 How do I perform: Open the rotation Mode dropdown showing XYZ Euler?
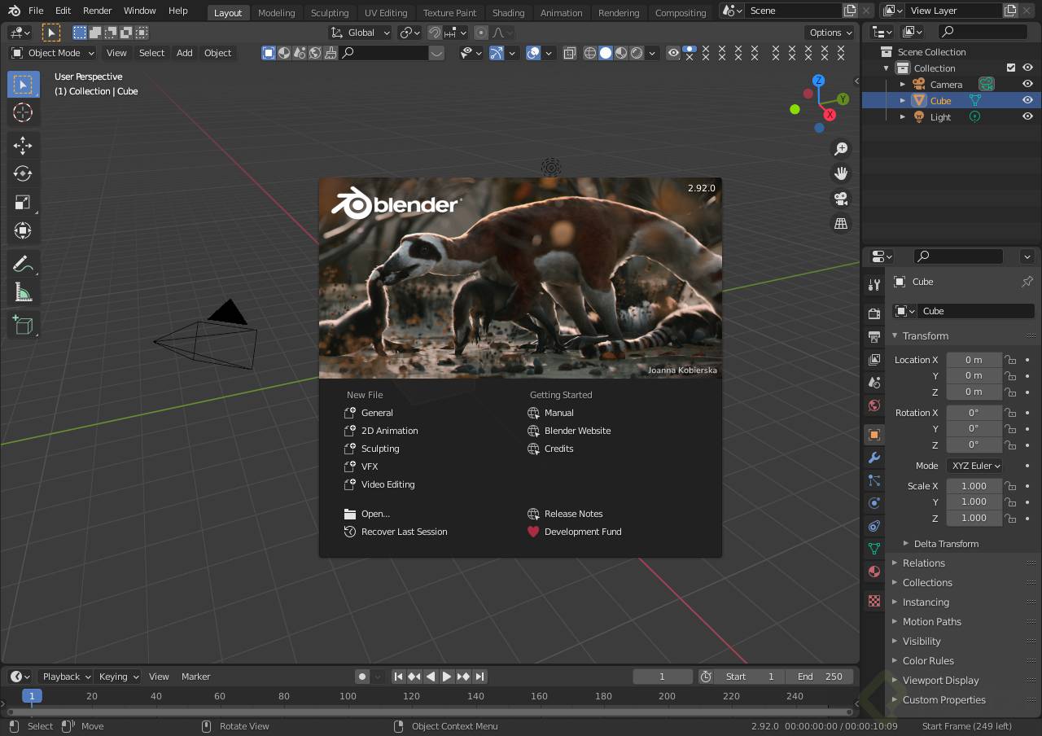tap(974, 465)
